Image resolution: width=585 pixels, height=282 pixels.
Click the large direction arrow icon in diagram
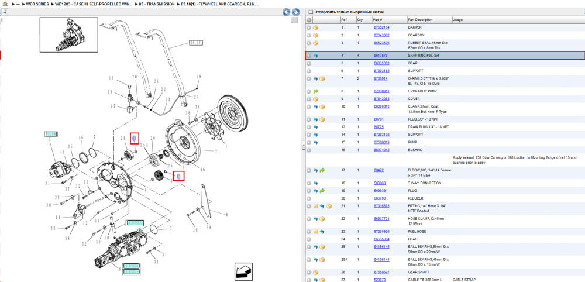(243, 271)
